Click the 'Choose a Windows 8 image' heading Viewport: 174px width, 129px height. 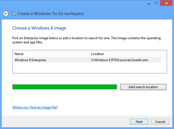pyautogui.click(x=39, y=28)
